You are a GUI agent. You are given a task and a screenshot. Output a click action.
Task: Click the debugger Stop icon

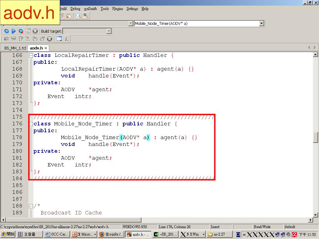(50, 39)
